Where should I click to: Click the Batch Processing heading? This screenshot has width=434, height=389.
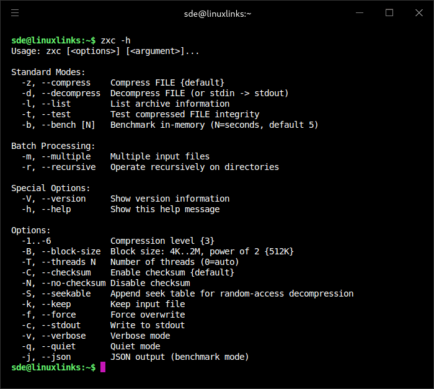click(x=53, y=146)
